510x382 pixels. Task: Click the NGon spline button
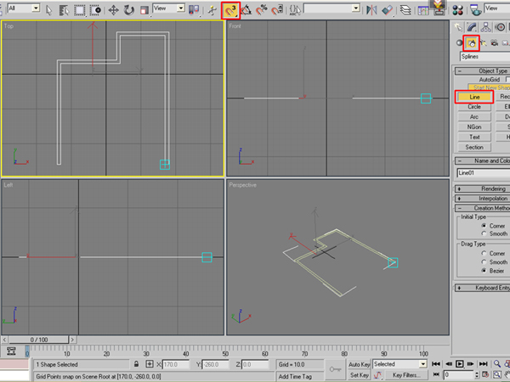(x=474, y=127)
